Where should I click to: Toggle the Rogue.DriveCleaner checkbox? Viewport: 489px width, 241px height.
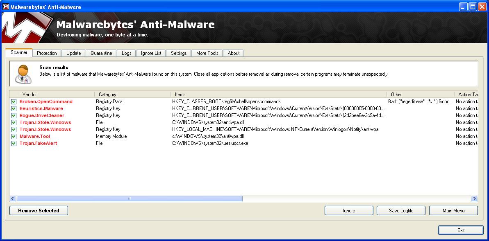tap(14, 115)
